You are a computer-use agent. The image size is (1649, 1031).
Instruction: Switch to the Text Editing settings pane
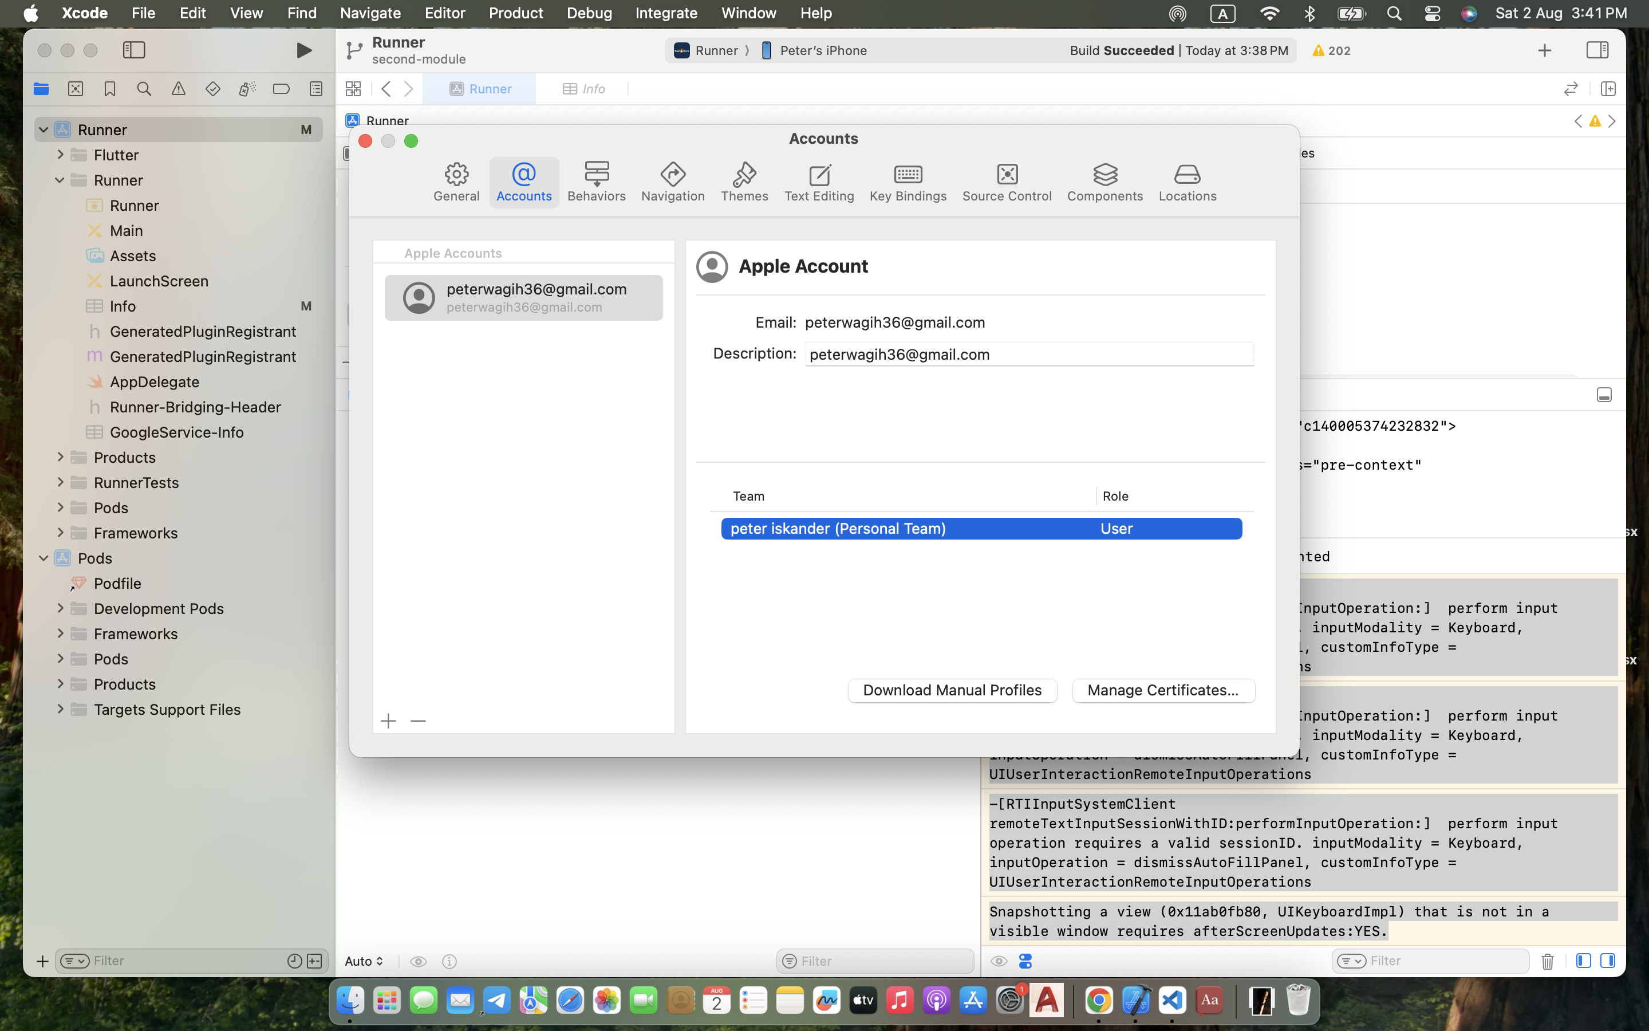(x=819, y=182)
